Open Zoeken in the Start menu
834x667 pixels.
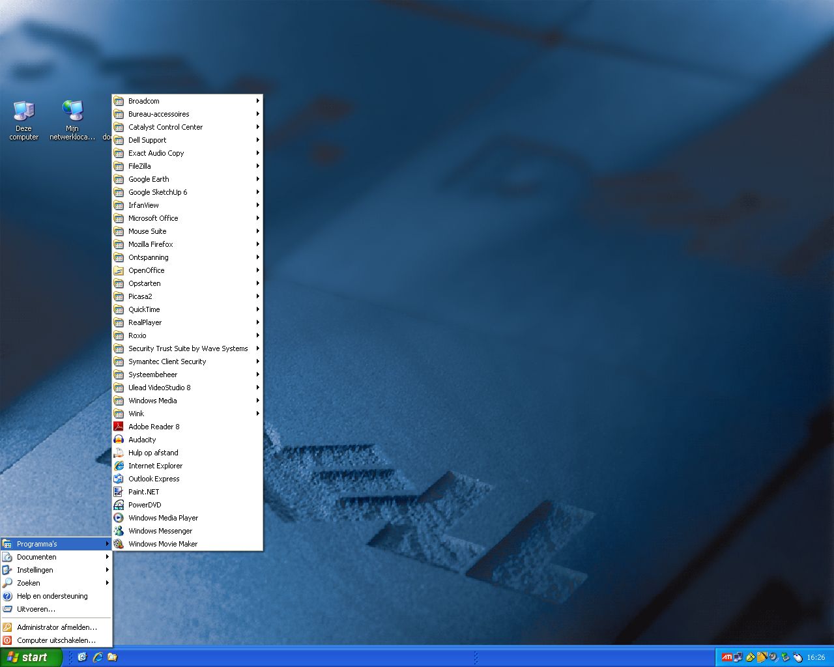(56, 583)
